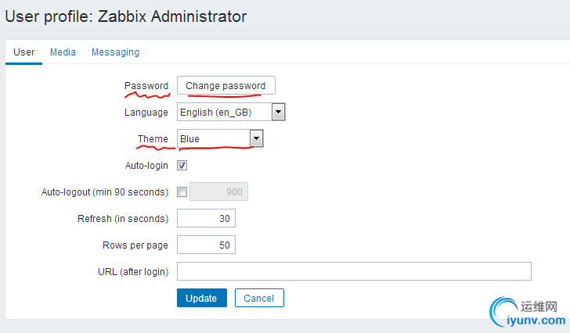Enable the Auto-logout checkbox
The height and width of the screenshot is (333, 570).
point(182,192)
